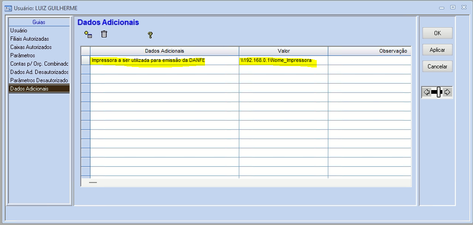
Task: Close the Usuário window
Action: tap(463, 7)
